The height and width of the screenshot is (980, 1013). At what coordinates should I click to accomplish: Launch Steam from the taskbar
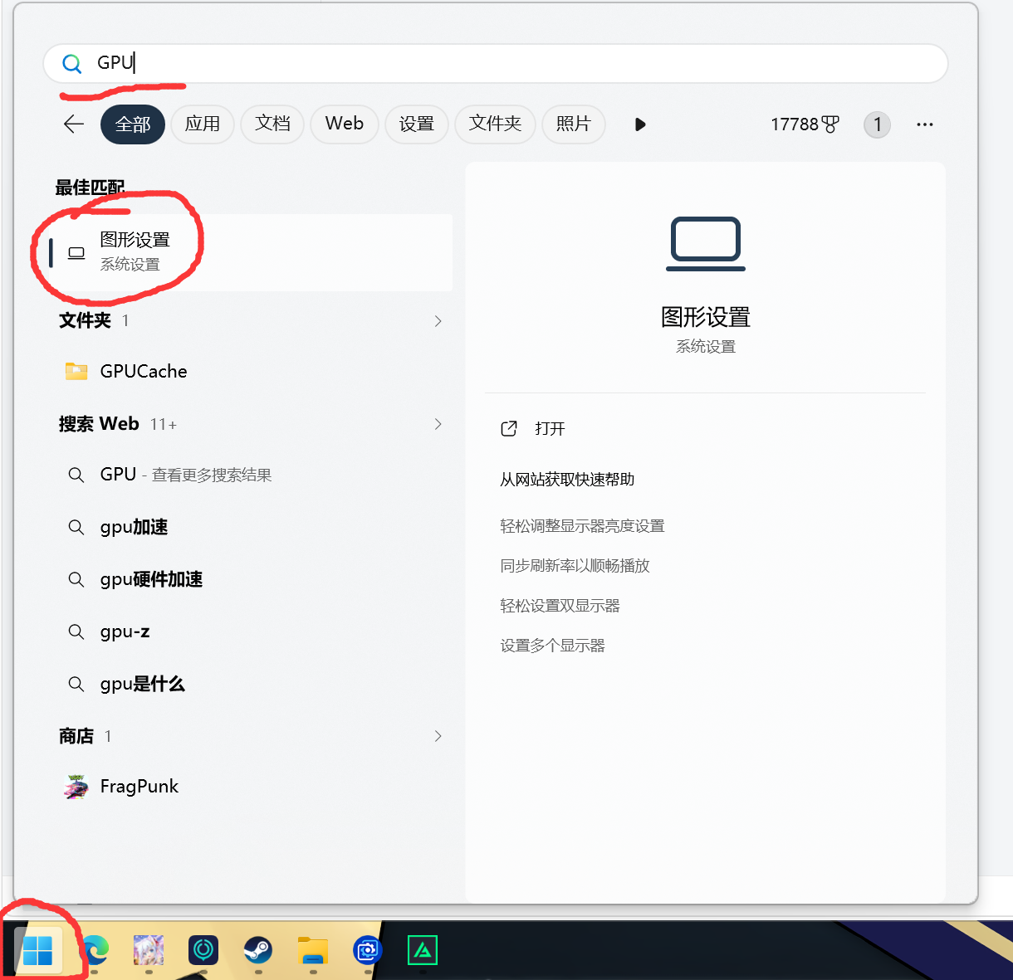258,949
